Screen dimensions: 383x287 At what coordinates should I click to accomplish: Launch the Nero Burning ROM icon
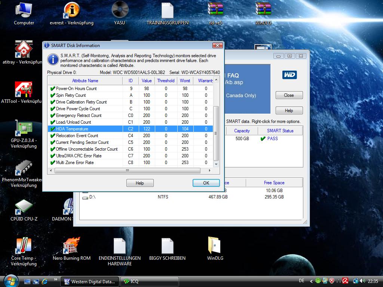71,246
